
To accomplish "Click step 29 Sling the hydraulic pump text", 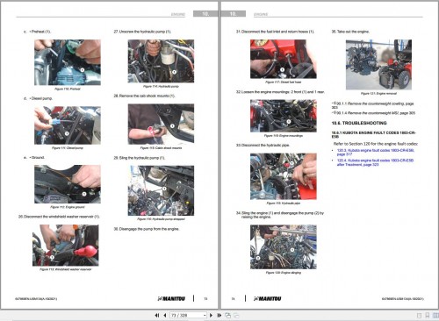I will click(x=140, y=158).
